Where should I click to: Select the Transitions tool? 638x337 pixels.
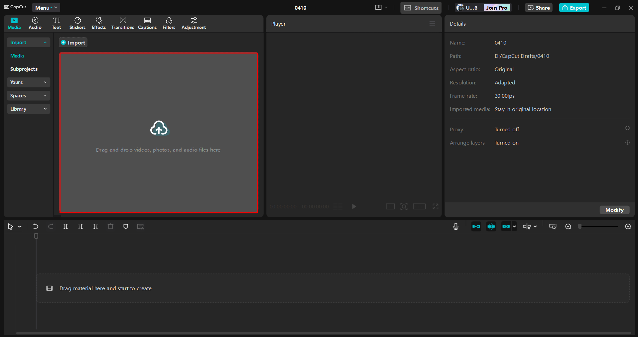tap(122, 23)
